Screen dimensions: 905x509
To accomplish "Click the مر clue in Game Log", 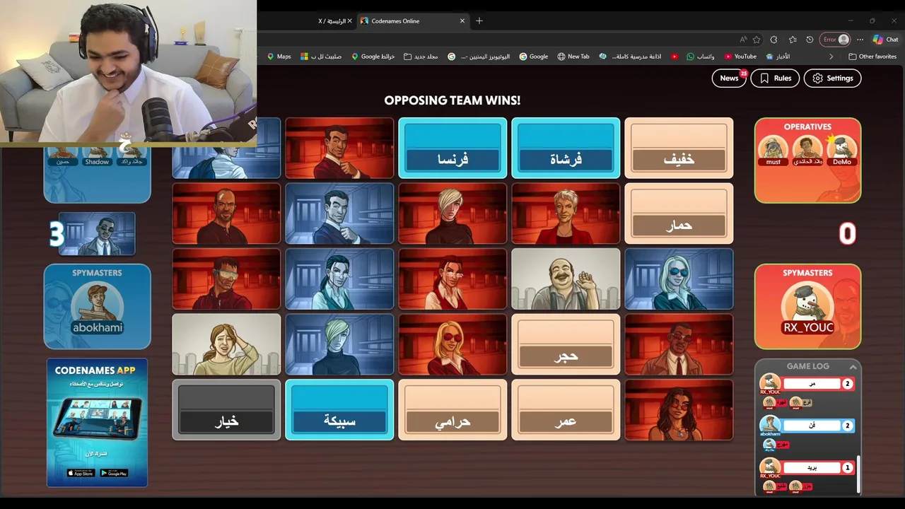I will click(812, 384).
